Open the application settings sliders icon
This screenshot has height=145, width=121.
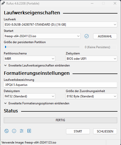(x=22, y=131)
